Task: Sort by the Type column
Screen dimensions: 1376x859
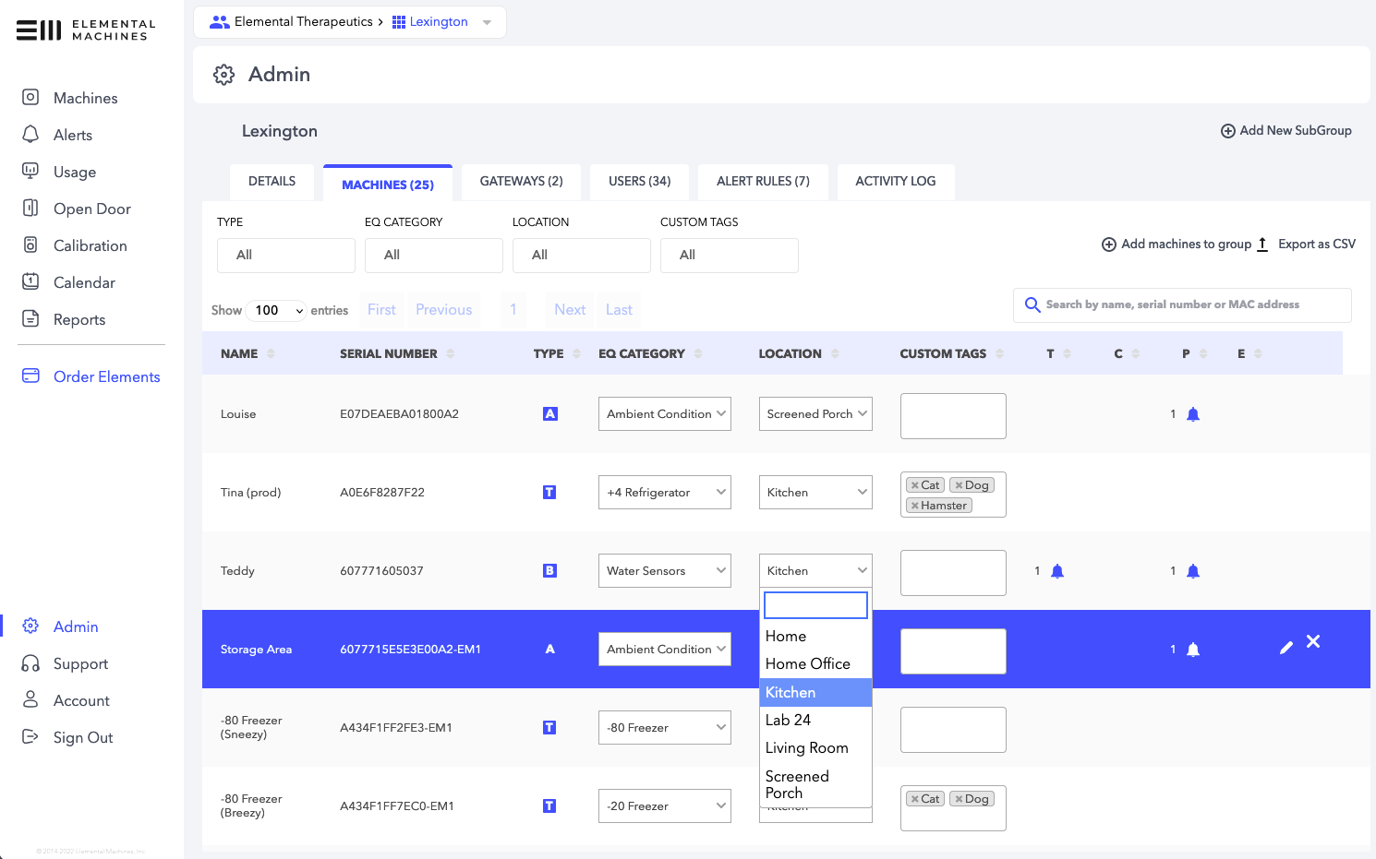Action: click(557, 353)
